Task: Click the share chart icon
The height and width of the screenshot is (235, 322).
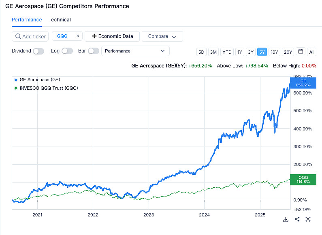Action: 297,219
